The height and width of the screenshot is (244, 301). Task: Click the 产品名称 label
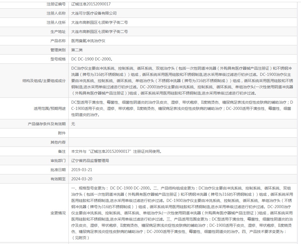click(x=58, y=41)
